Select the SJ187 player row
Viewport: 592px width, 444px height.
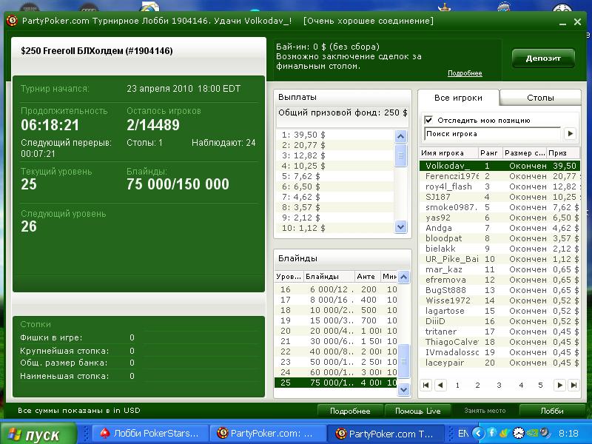(499, 197)
